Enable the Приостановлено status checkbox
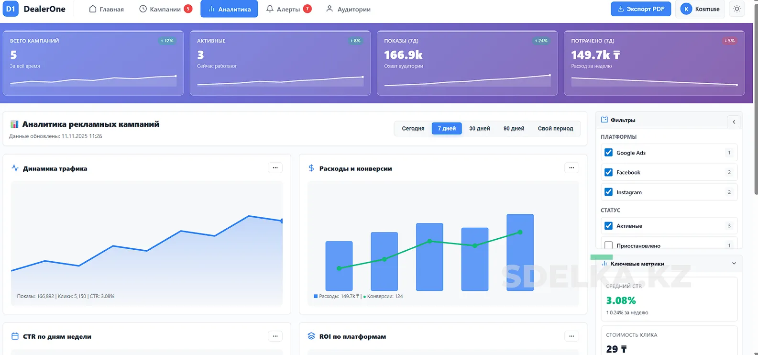This screenshot has width=758, height=355. click(x=608, y=245)
